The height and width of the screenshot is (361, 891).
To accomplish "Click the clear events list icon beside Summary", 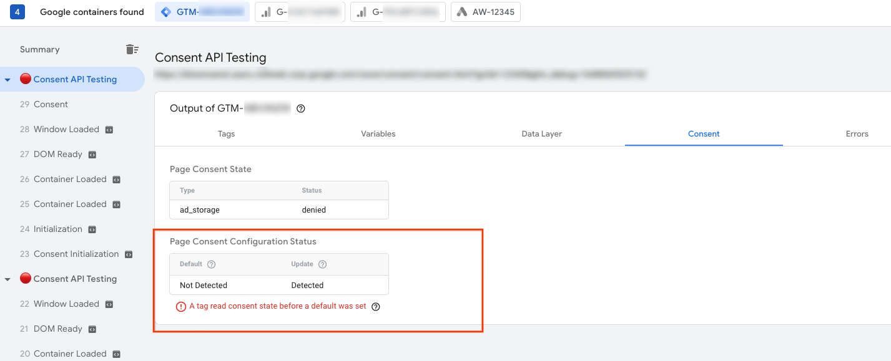I will 132,49.
